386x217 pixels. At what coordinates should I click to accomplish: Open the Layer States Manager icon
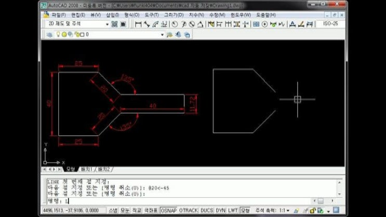coord(187,35)
